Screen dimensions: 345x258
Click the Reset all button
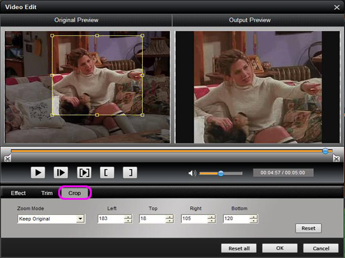pyautogui.click(x=239, y=248)
